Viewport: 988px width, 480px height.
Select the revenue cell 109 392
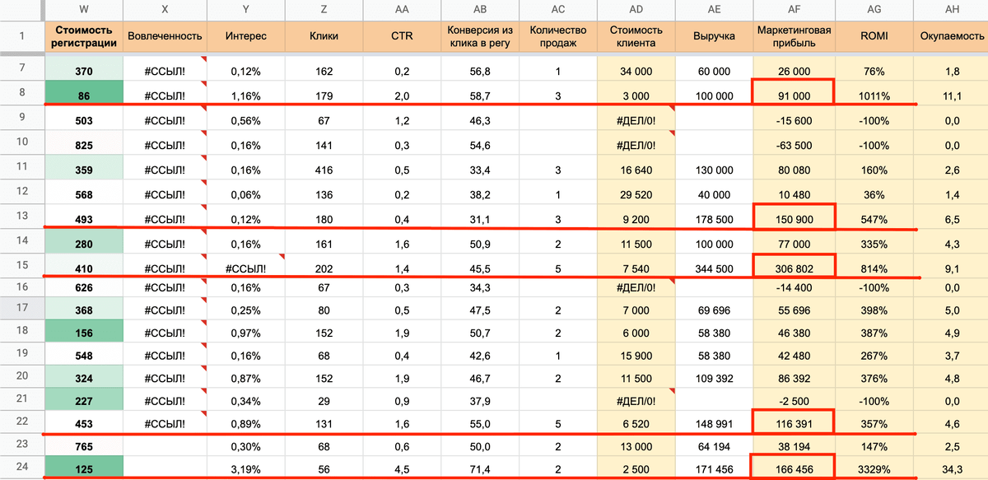point(714,375)
